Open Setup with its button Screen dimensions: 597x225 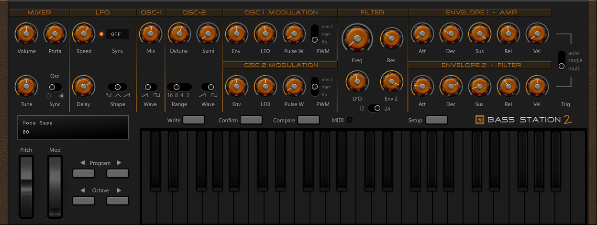[x=437, y=120]
